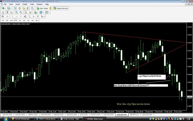Expand the Templates dropdown arrow
This screenshot has width=193, height=121.
coord(49,12)
